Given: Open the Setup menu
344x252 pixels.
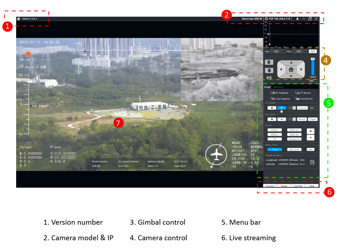Looking at the screenshot, I should [284, 186].
